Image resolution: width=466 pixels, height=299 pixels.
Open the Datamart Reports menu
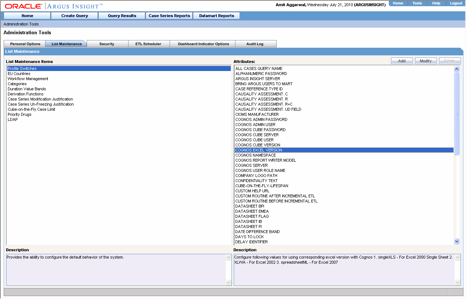(x=217, y=16)
